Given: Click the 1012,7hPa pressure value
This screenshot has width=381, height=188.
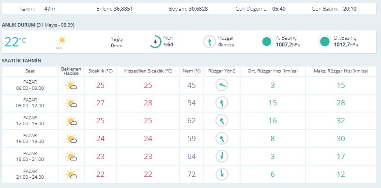Looking at the screenshot, I should point(346,45).
